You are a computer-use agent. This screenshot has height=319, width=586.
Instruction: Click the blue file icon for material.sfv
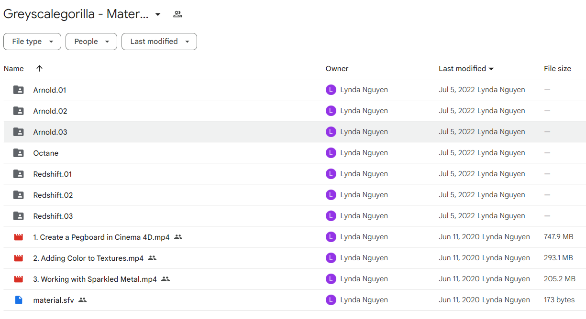click(x=18, y=300)
